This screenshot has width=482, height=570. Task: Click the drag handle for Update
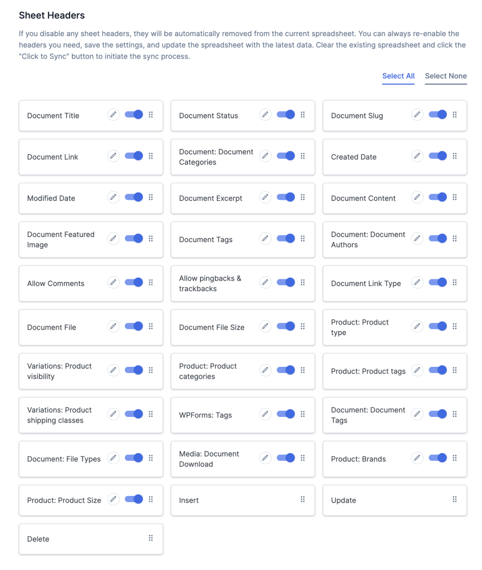[x=455, y=499]
